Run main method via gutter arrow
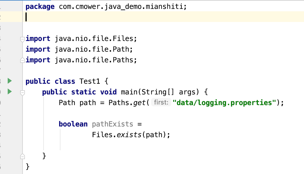304x174 pixels. 10,91
